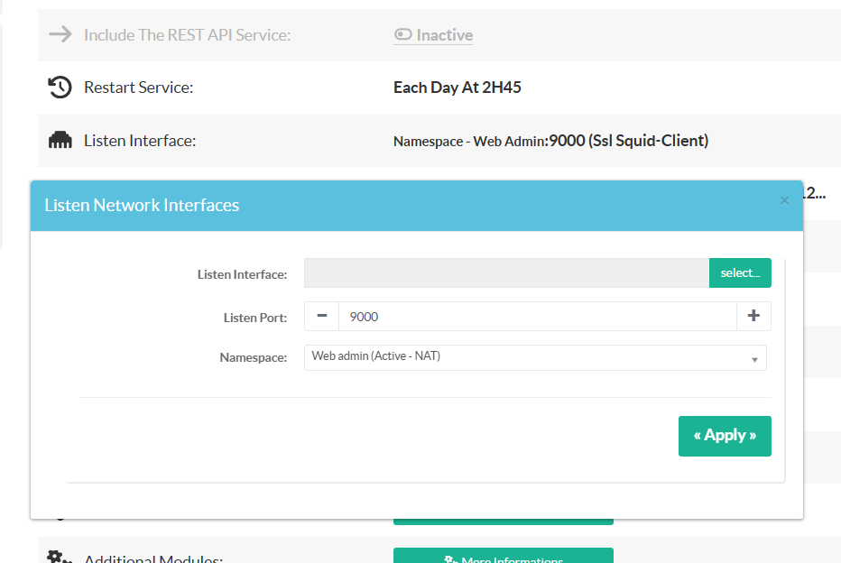This screenshot has width=841, height=563.
Task: Click the Restart Service history clock icon
Action: pos(60,88)
